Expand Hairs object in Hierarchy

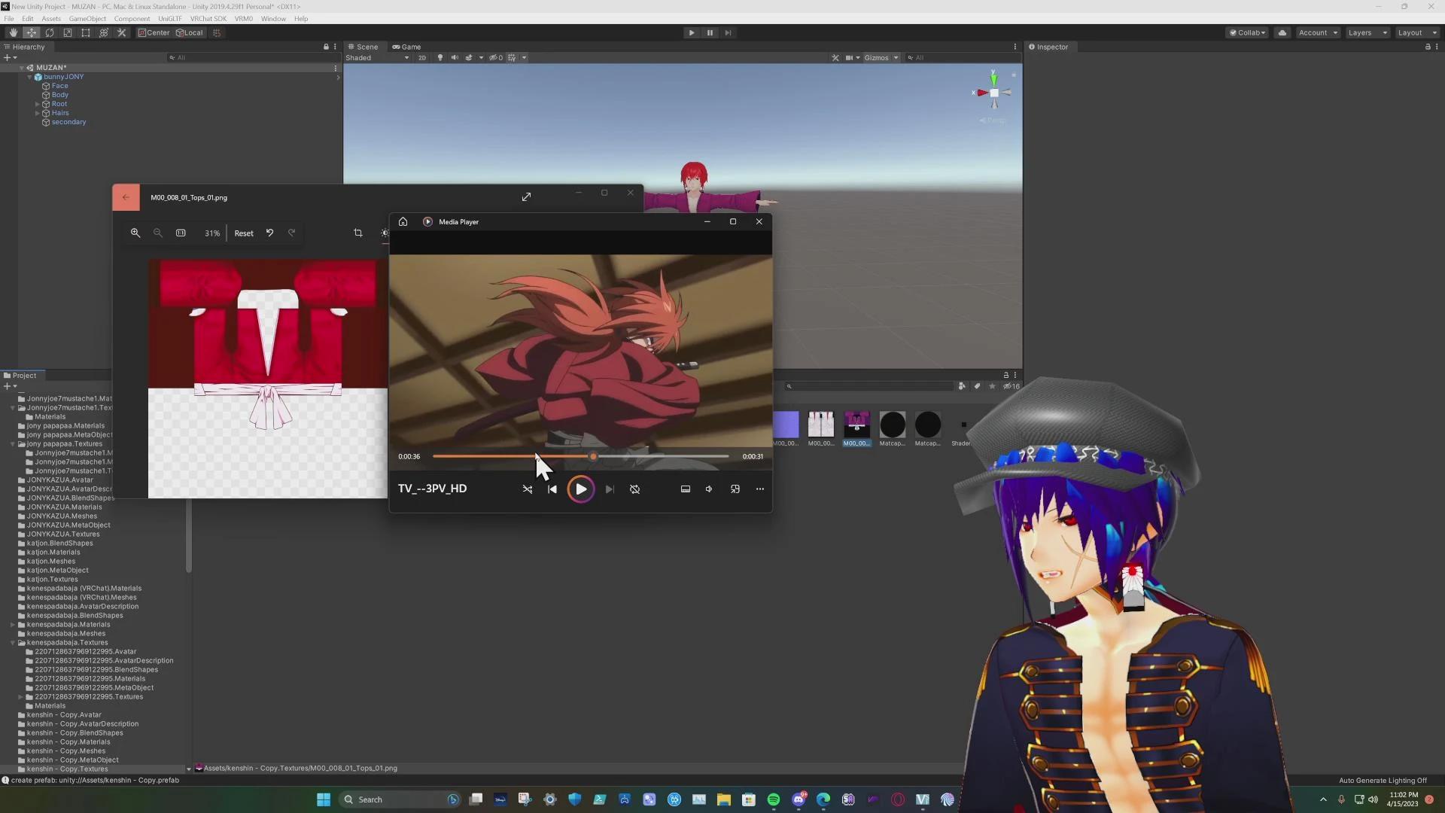[38, 113]
